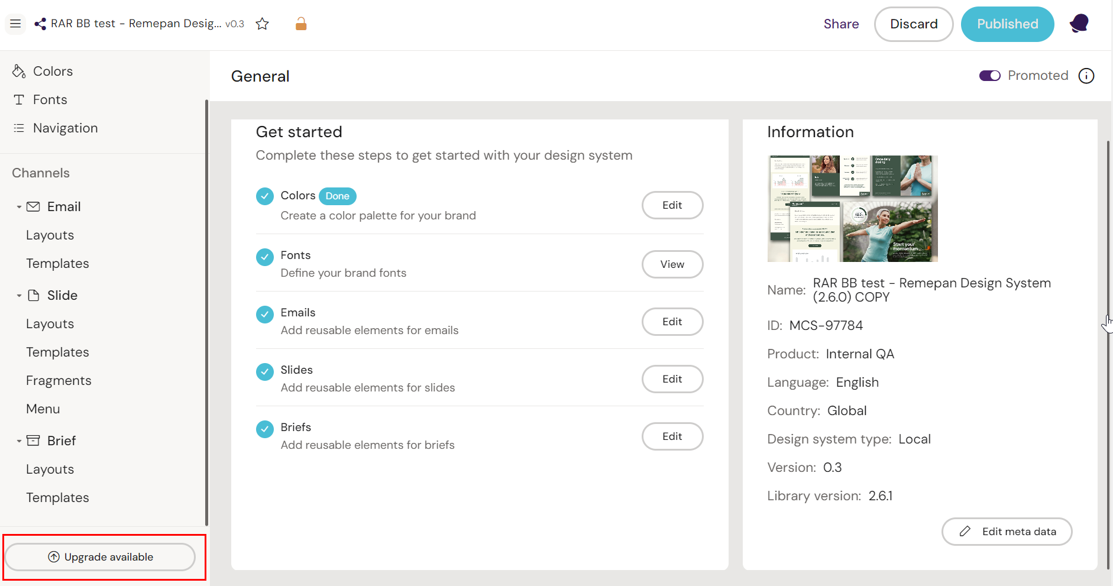This screenshot has width=1113, height=586.
Task: Collapse the Slide channel section
Action: [x=19, y=296]
